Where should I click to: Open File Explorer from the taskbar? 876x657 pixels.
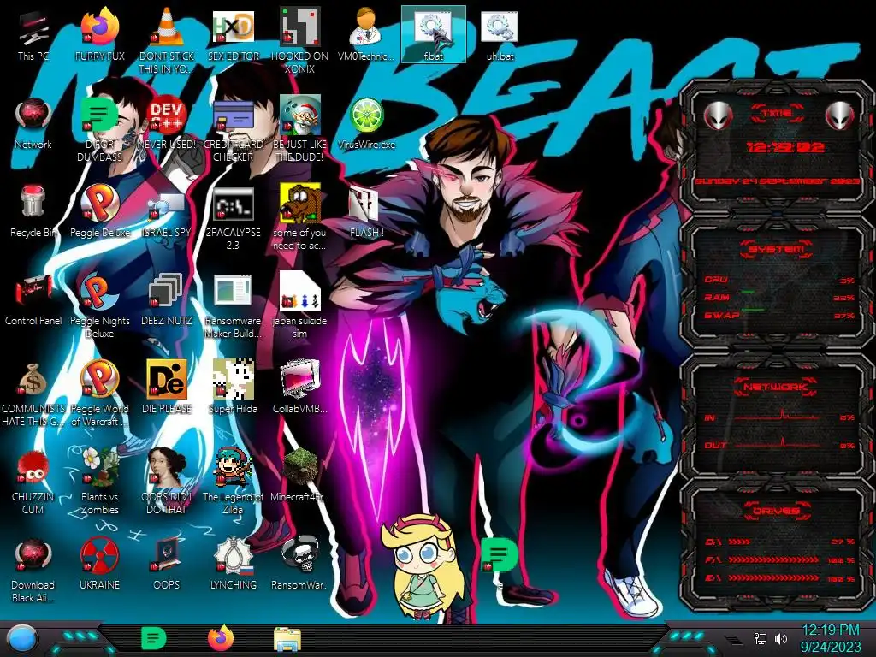287,639
